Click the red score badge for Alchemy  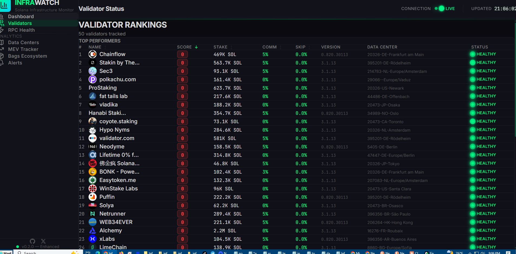pos(182,231)
